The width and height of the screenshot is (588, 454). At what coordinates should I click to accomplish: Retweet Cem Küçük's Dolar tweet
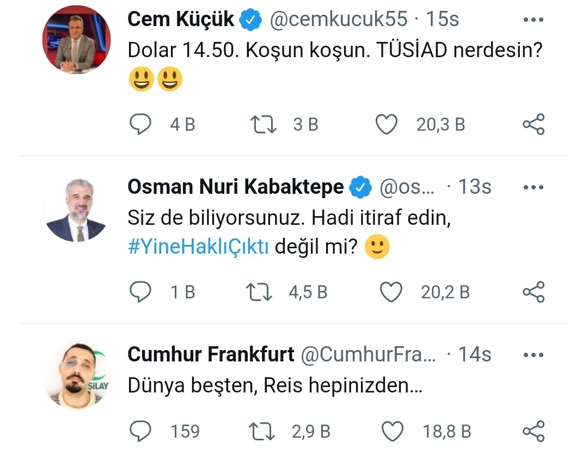(264, 125)
